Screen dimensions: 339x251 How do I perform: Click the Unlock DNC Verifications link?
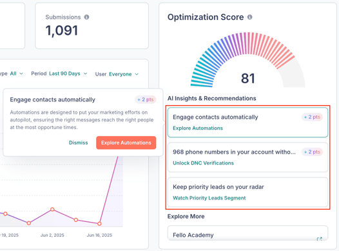click(203, 163)
